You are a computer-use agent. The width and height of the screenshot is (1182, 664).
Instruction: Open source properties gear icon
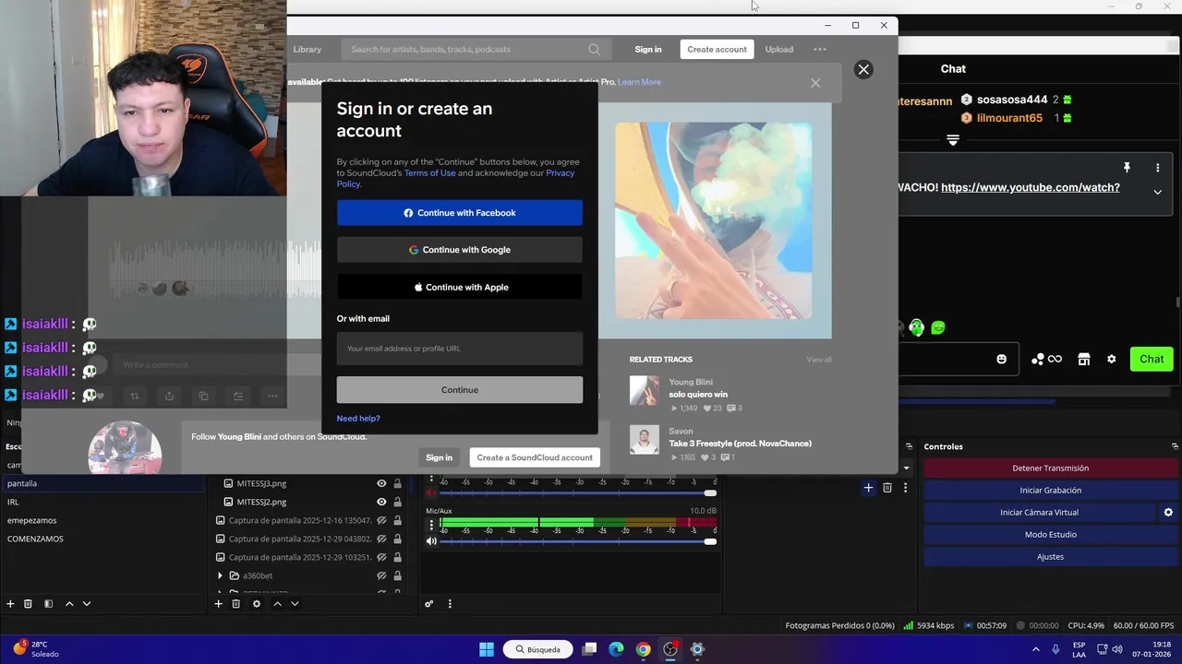click(256, 604)
